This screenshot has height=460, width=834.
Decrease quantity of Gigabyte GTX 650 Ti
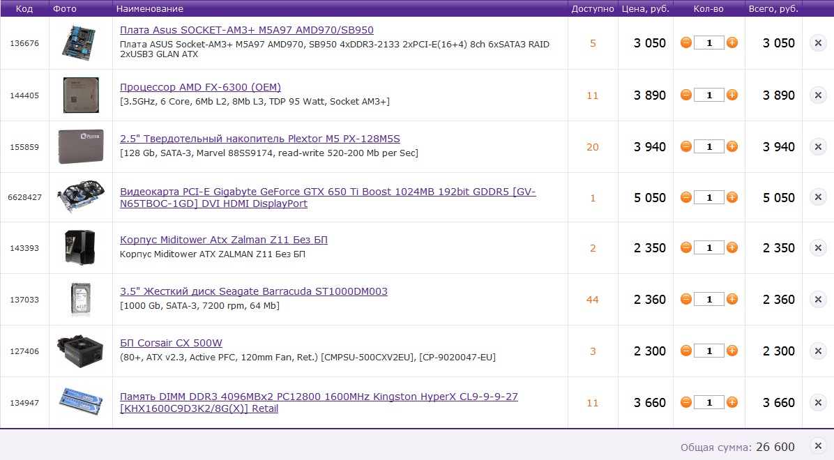(x=685, y=198)
